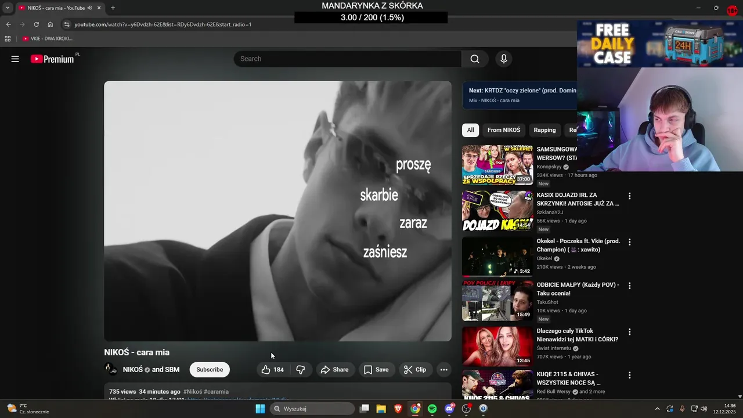Open a new browser tab
This screenshot has height=418, width=743.
(x=113, y=8)
